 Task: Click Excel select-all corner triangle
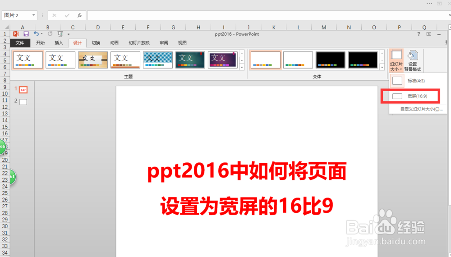[6, 27]
